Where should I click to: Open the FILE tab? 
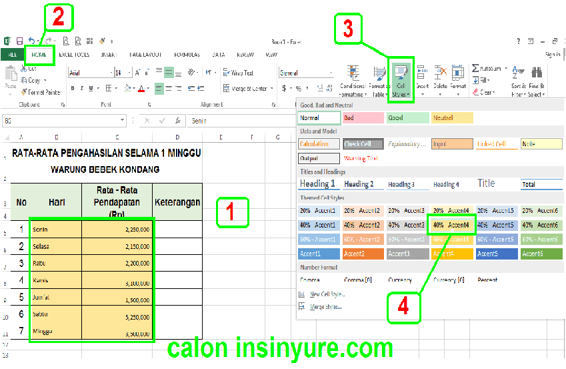tap(12, 55)
